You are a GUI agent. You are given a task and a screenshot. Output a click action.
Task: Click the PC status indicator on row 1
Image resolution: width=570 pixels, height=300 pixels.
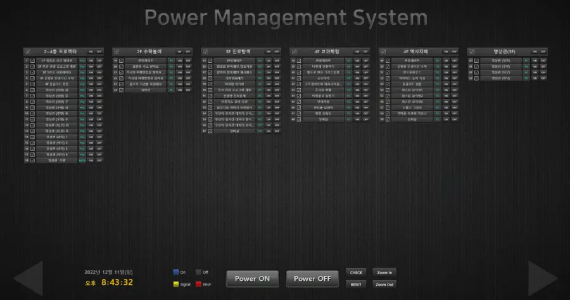pyautogui.click(x=82, y=61)
